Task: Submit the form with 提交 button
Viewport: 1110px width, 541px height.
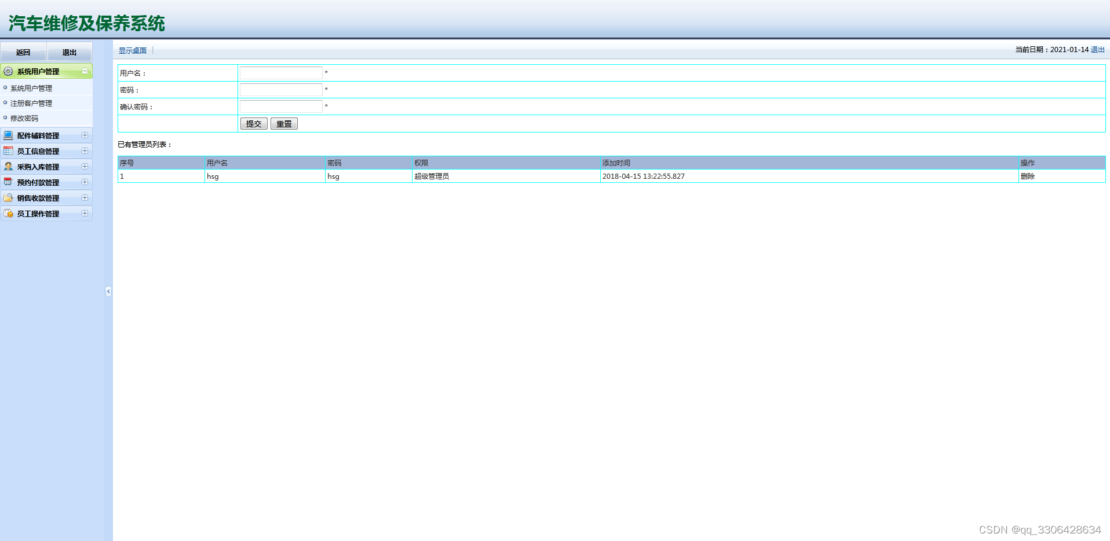Action: (x=254, y=124)
